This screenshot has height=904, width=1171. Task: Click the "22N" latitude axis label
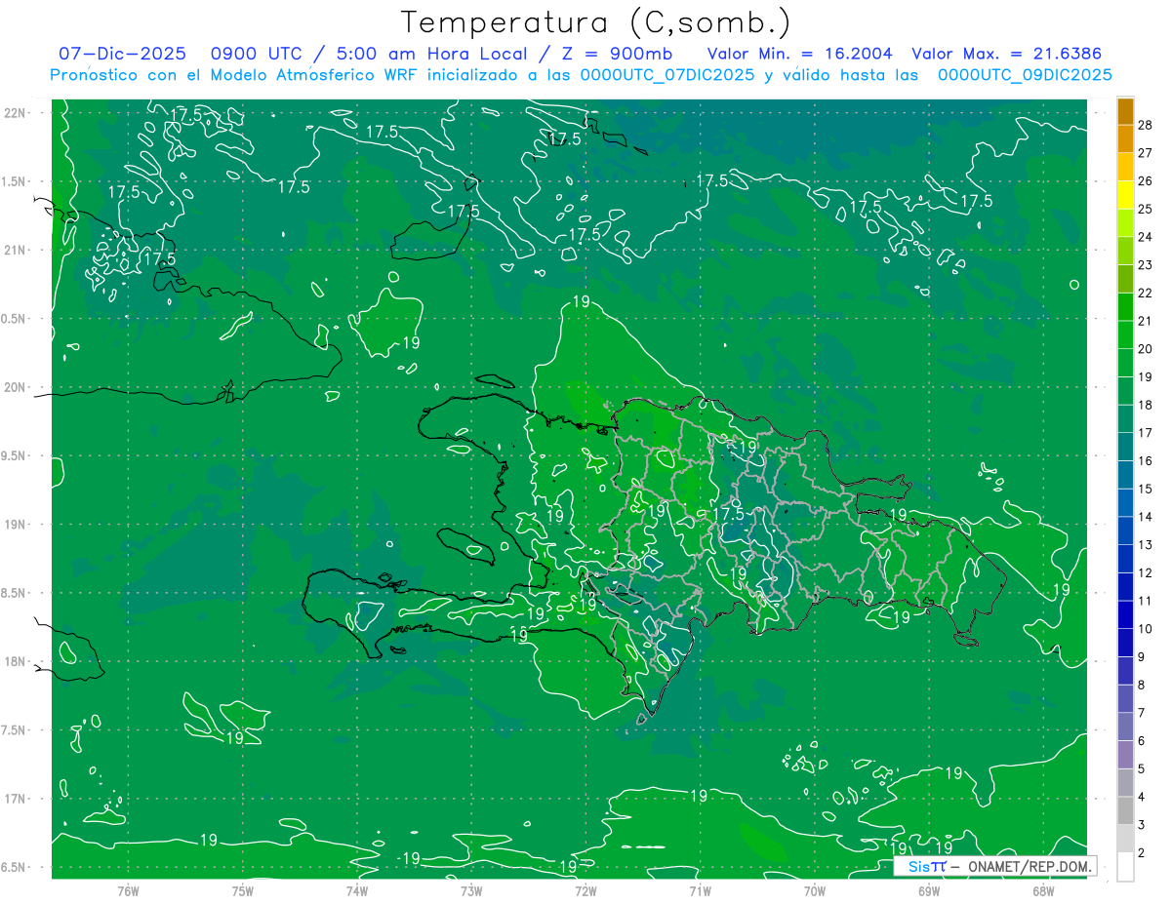tap(15, 113)
